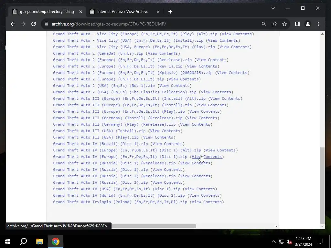Download GTA IV (Brazil) (Disc 1).zip
331x248 pixels.
coord(100,144)
